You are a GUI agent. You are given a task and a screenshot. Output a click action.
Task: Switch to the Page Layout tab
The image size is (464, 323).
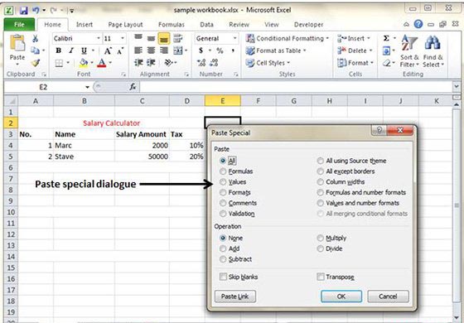tap(125, 25)
